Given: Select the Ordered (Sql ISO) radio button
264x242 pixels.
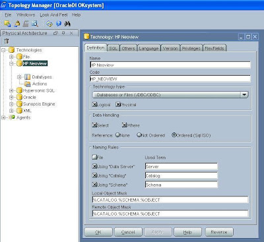Looking at the screenshot, I should [x=174, y=135].
